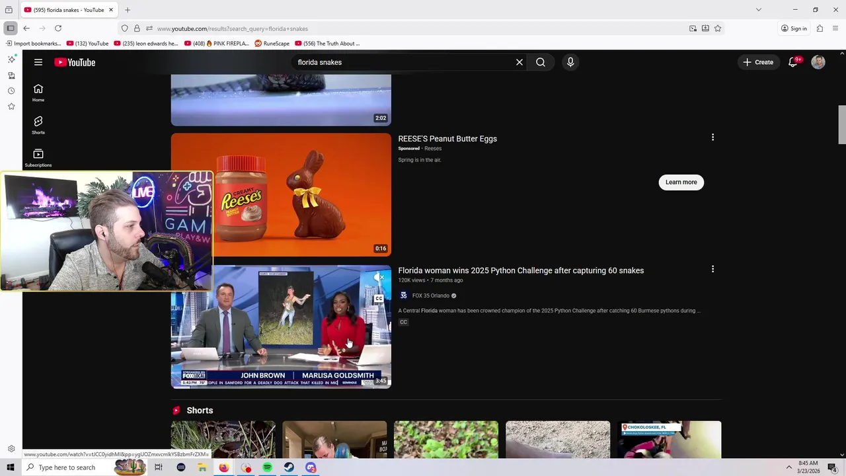
Task: Open the notifications bell
Action: click(793, 62)
